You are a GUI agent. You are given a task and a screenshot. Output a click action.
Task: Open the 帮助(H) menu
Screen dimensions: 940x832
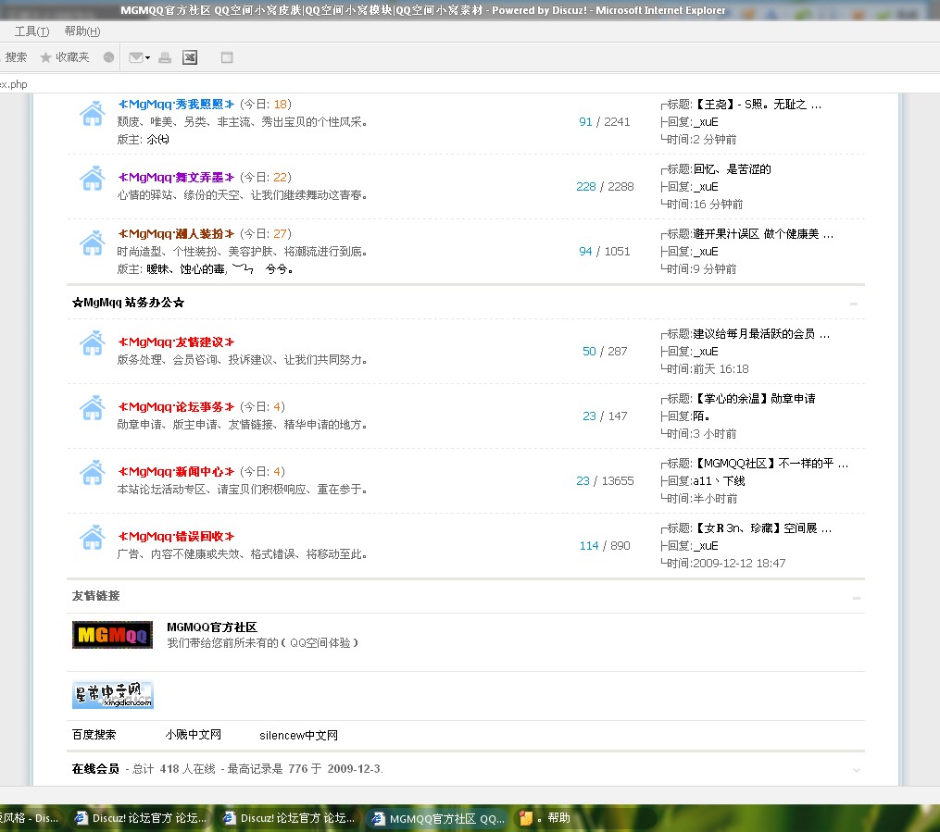[82, 31]
